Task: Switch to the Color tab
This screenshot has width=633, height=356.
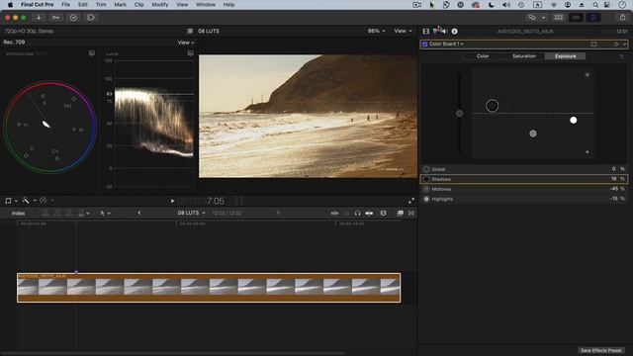Action: coord(483,56)
